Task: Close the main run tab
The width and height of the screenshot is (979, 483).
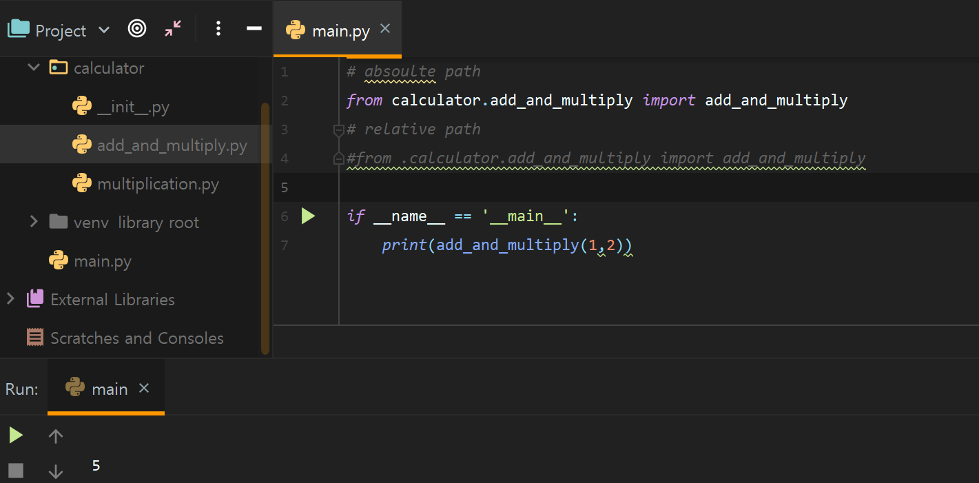Action: (x=144, y=388)
